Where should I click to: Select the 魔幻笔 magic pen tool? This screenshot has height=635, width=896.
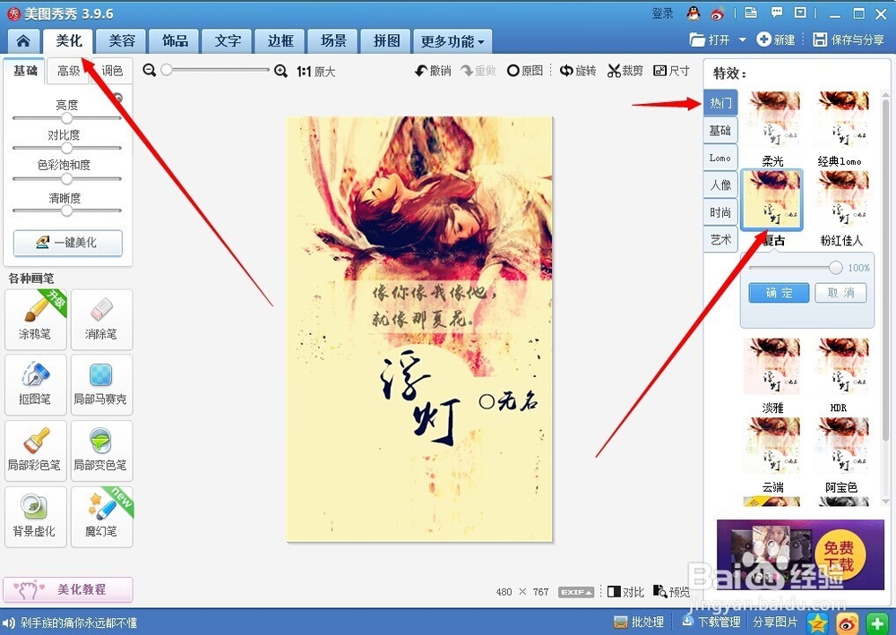tap(101, 517)
